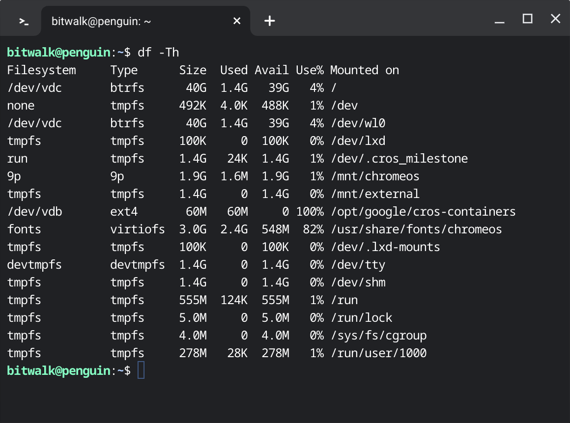This screenshot has width=570, height=423.
Task: Click the 'Size' column header
Action: click(x=193, y=70)
